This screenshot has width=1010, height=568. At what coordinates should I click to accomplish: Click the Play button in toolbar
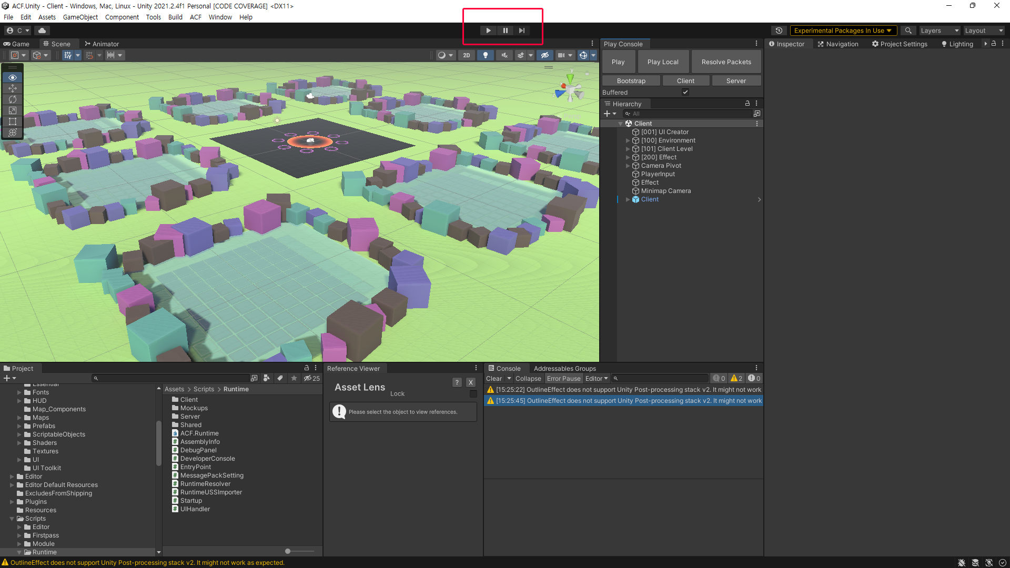[488, 31]
